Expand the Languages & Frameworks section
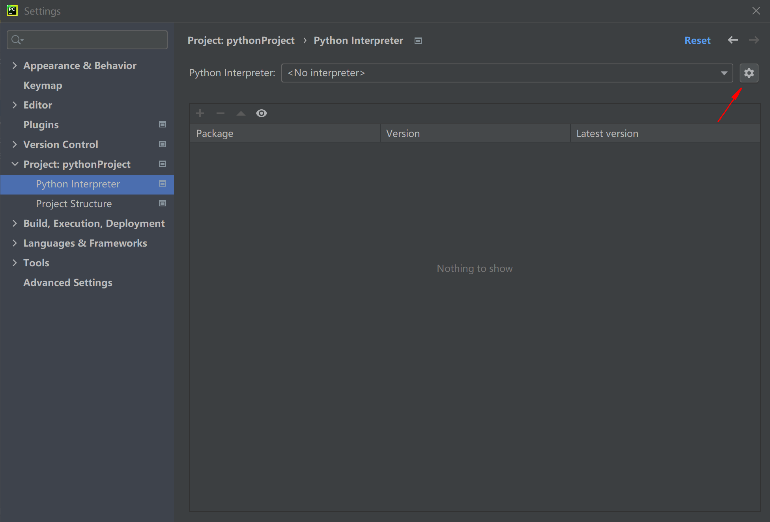This screenshot has width=770, height=522. click(15, 243)
